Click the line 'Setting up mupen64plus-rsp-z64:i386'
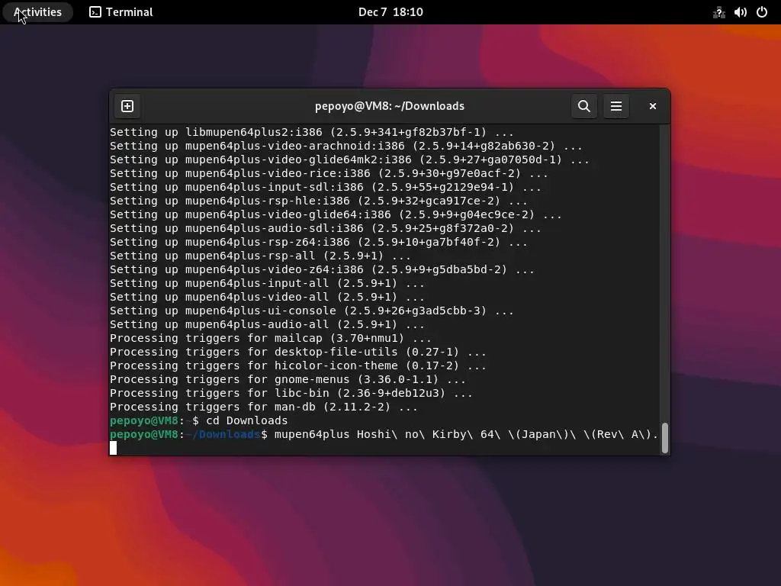Image resolution: width=781 pixels, height=586 pixels. pyautogui.click(x=319, y=242)
